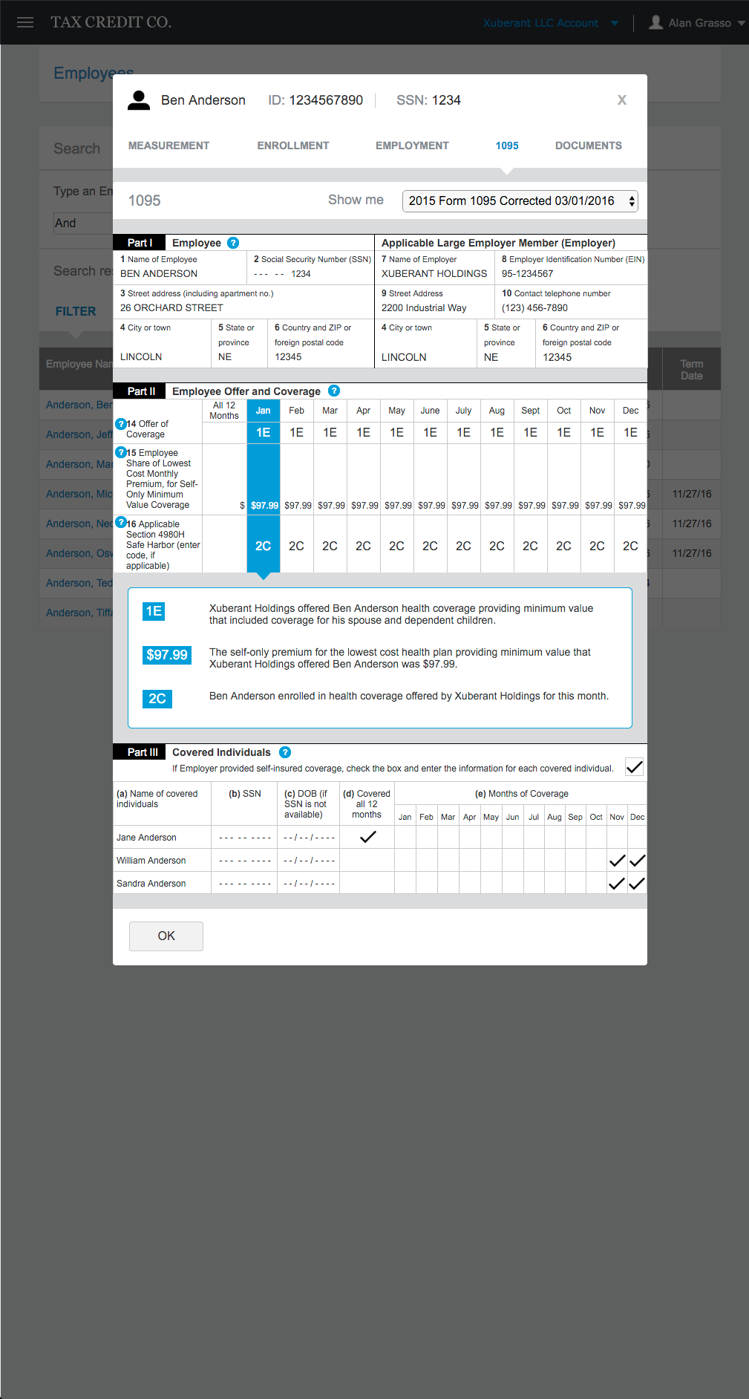Click the EIN value 95-1234567
Image resolution: width=749 pixels, height=1399 pixels.
click(x=528, y=273)
